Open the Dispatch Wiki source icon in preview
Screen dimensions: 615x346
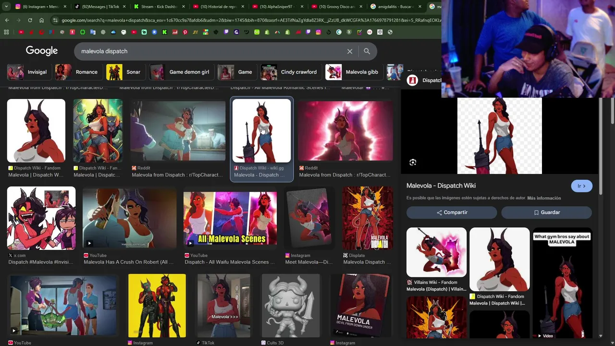click(x=412, y=80)
